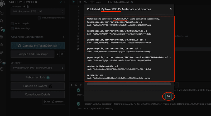Open the Search in files sidebar icon
Image resolution: width=211 pixels, height=116 pixels.
(x=2, y=21)
